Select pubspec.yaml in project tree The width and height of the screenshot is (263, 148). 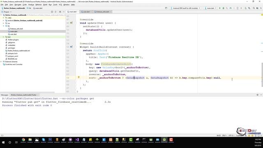click(13, 56)
